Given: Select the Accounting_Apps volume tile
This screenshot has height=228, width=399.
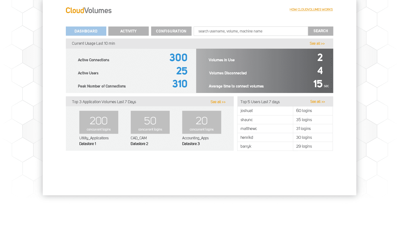Looking at the screenshot, I should (x=201, y=122).
